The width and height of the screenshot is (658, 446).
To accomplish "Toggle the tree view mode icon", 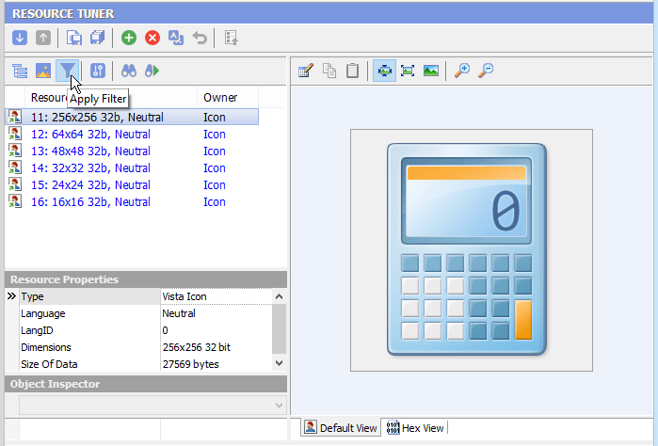I will (x=20, y=71).
